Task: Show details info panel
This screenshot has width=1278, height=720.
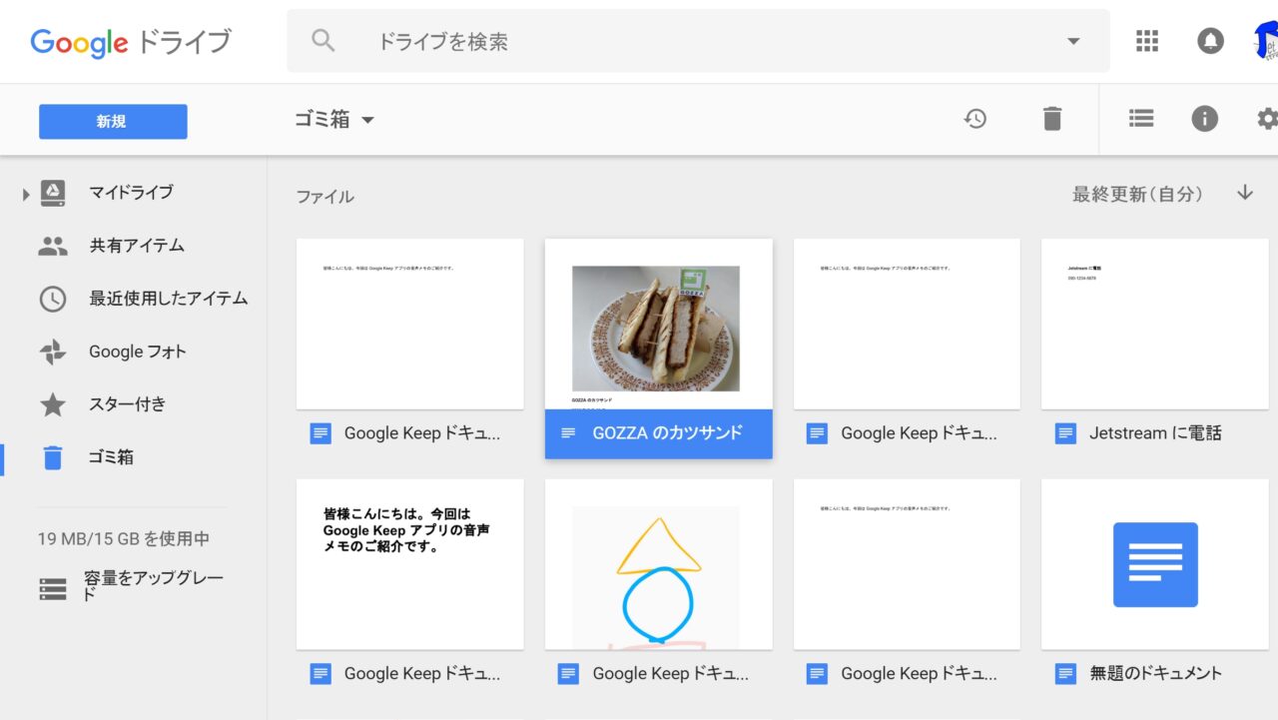Action: [1204, 119]
